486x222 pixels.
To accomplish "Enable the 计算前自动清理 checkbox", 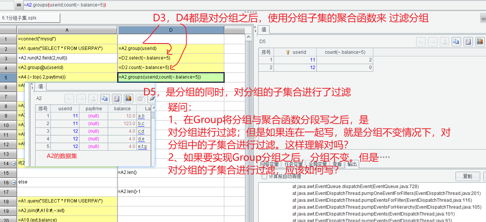I will pos(264,176).
